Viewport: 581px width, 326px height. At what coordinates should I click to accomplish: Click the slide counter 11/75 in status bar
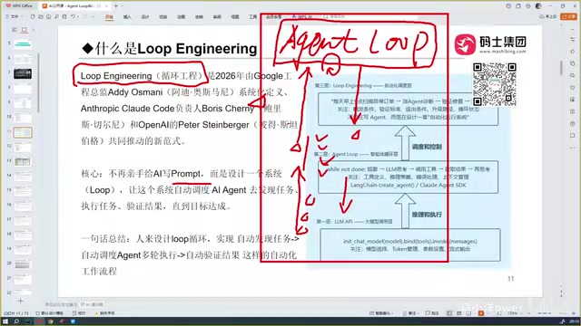[16, 313]
